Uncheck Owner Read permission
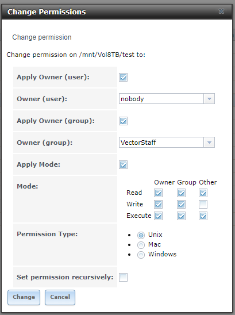This screenshot has width=235, height=315. point(158,193)
